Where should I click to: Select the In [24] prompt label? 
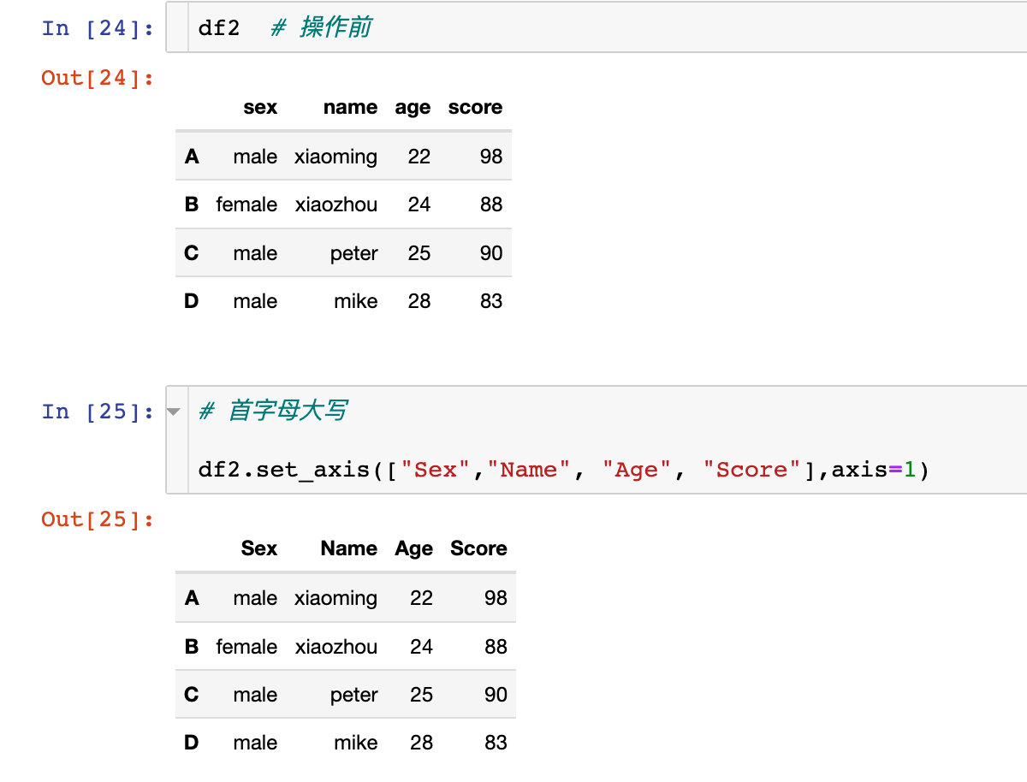tap(98, 28)
